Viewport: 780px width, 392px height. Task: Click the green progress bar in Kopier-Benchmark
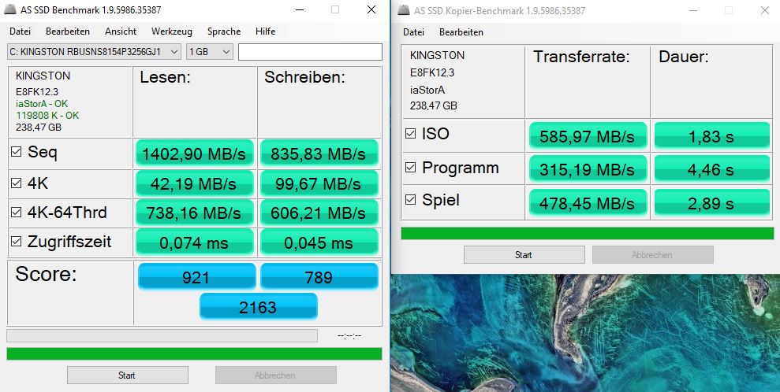(x=588, y=234)
